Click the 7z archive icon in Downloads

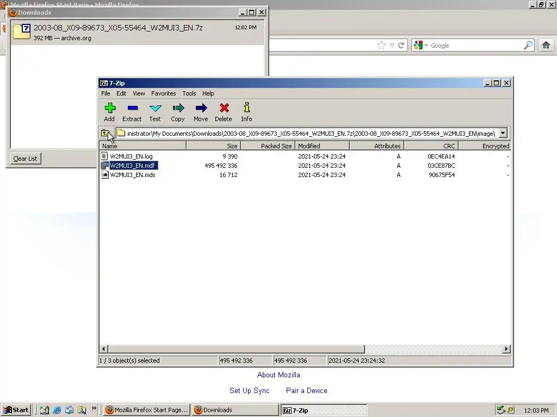point(22,31)
